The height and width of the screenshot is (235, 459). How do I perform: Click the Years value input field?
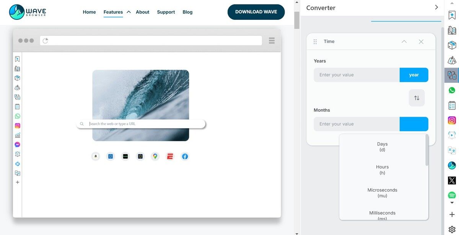tap(356, 75)
